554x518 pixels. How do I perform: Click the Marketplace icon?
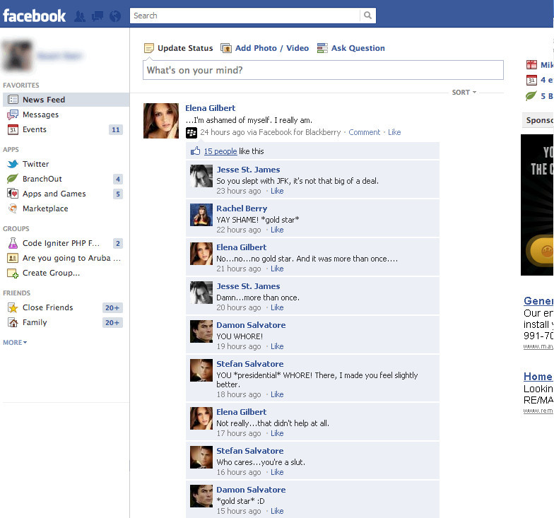[x=13, y=208]
